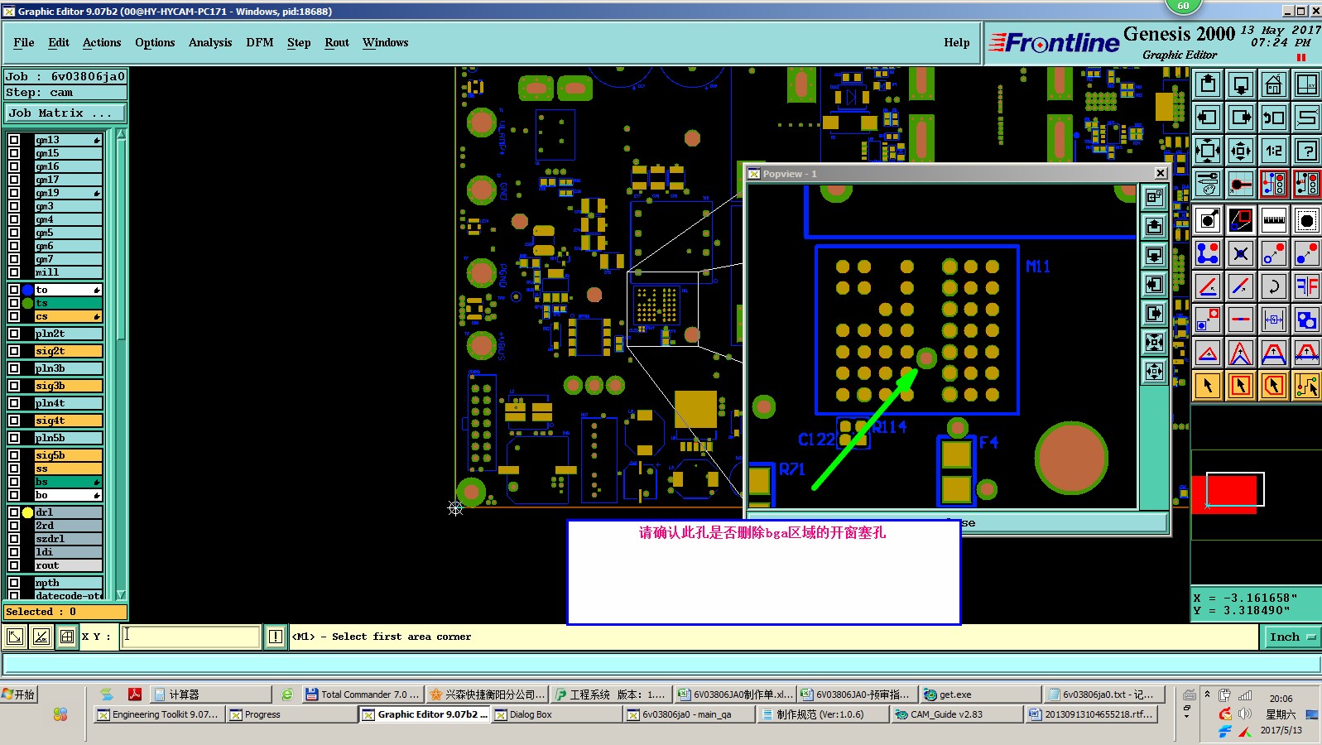Open Engineering Toolkit from the taskbar
Viewport: 1322px width, 745px height.
(158, 714)
